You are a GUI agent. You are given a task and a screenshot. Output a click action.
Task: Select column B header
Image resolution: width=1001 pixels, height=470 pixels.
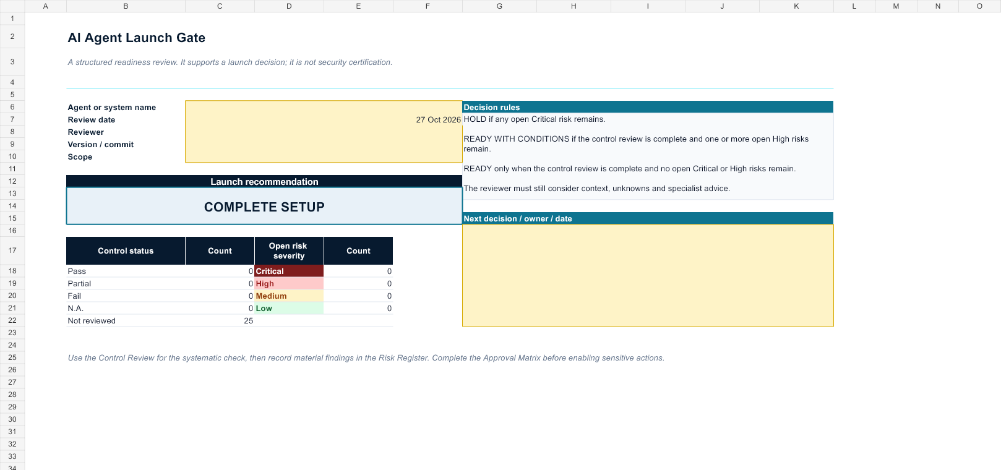(126, 6)
